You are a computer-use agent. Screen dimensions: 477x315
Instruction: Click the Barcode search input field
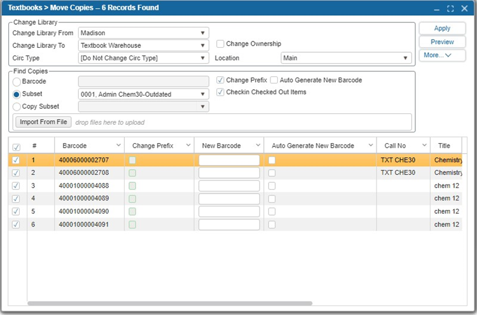(x=144, y=81)
